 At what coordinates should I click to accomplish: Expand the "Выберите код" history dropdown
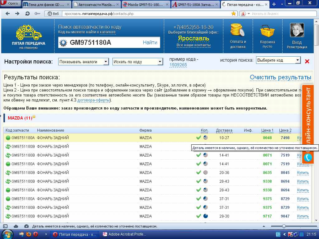(x=278, y=60)
